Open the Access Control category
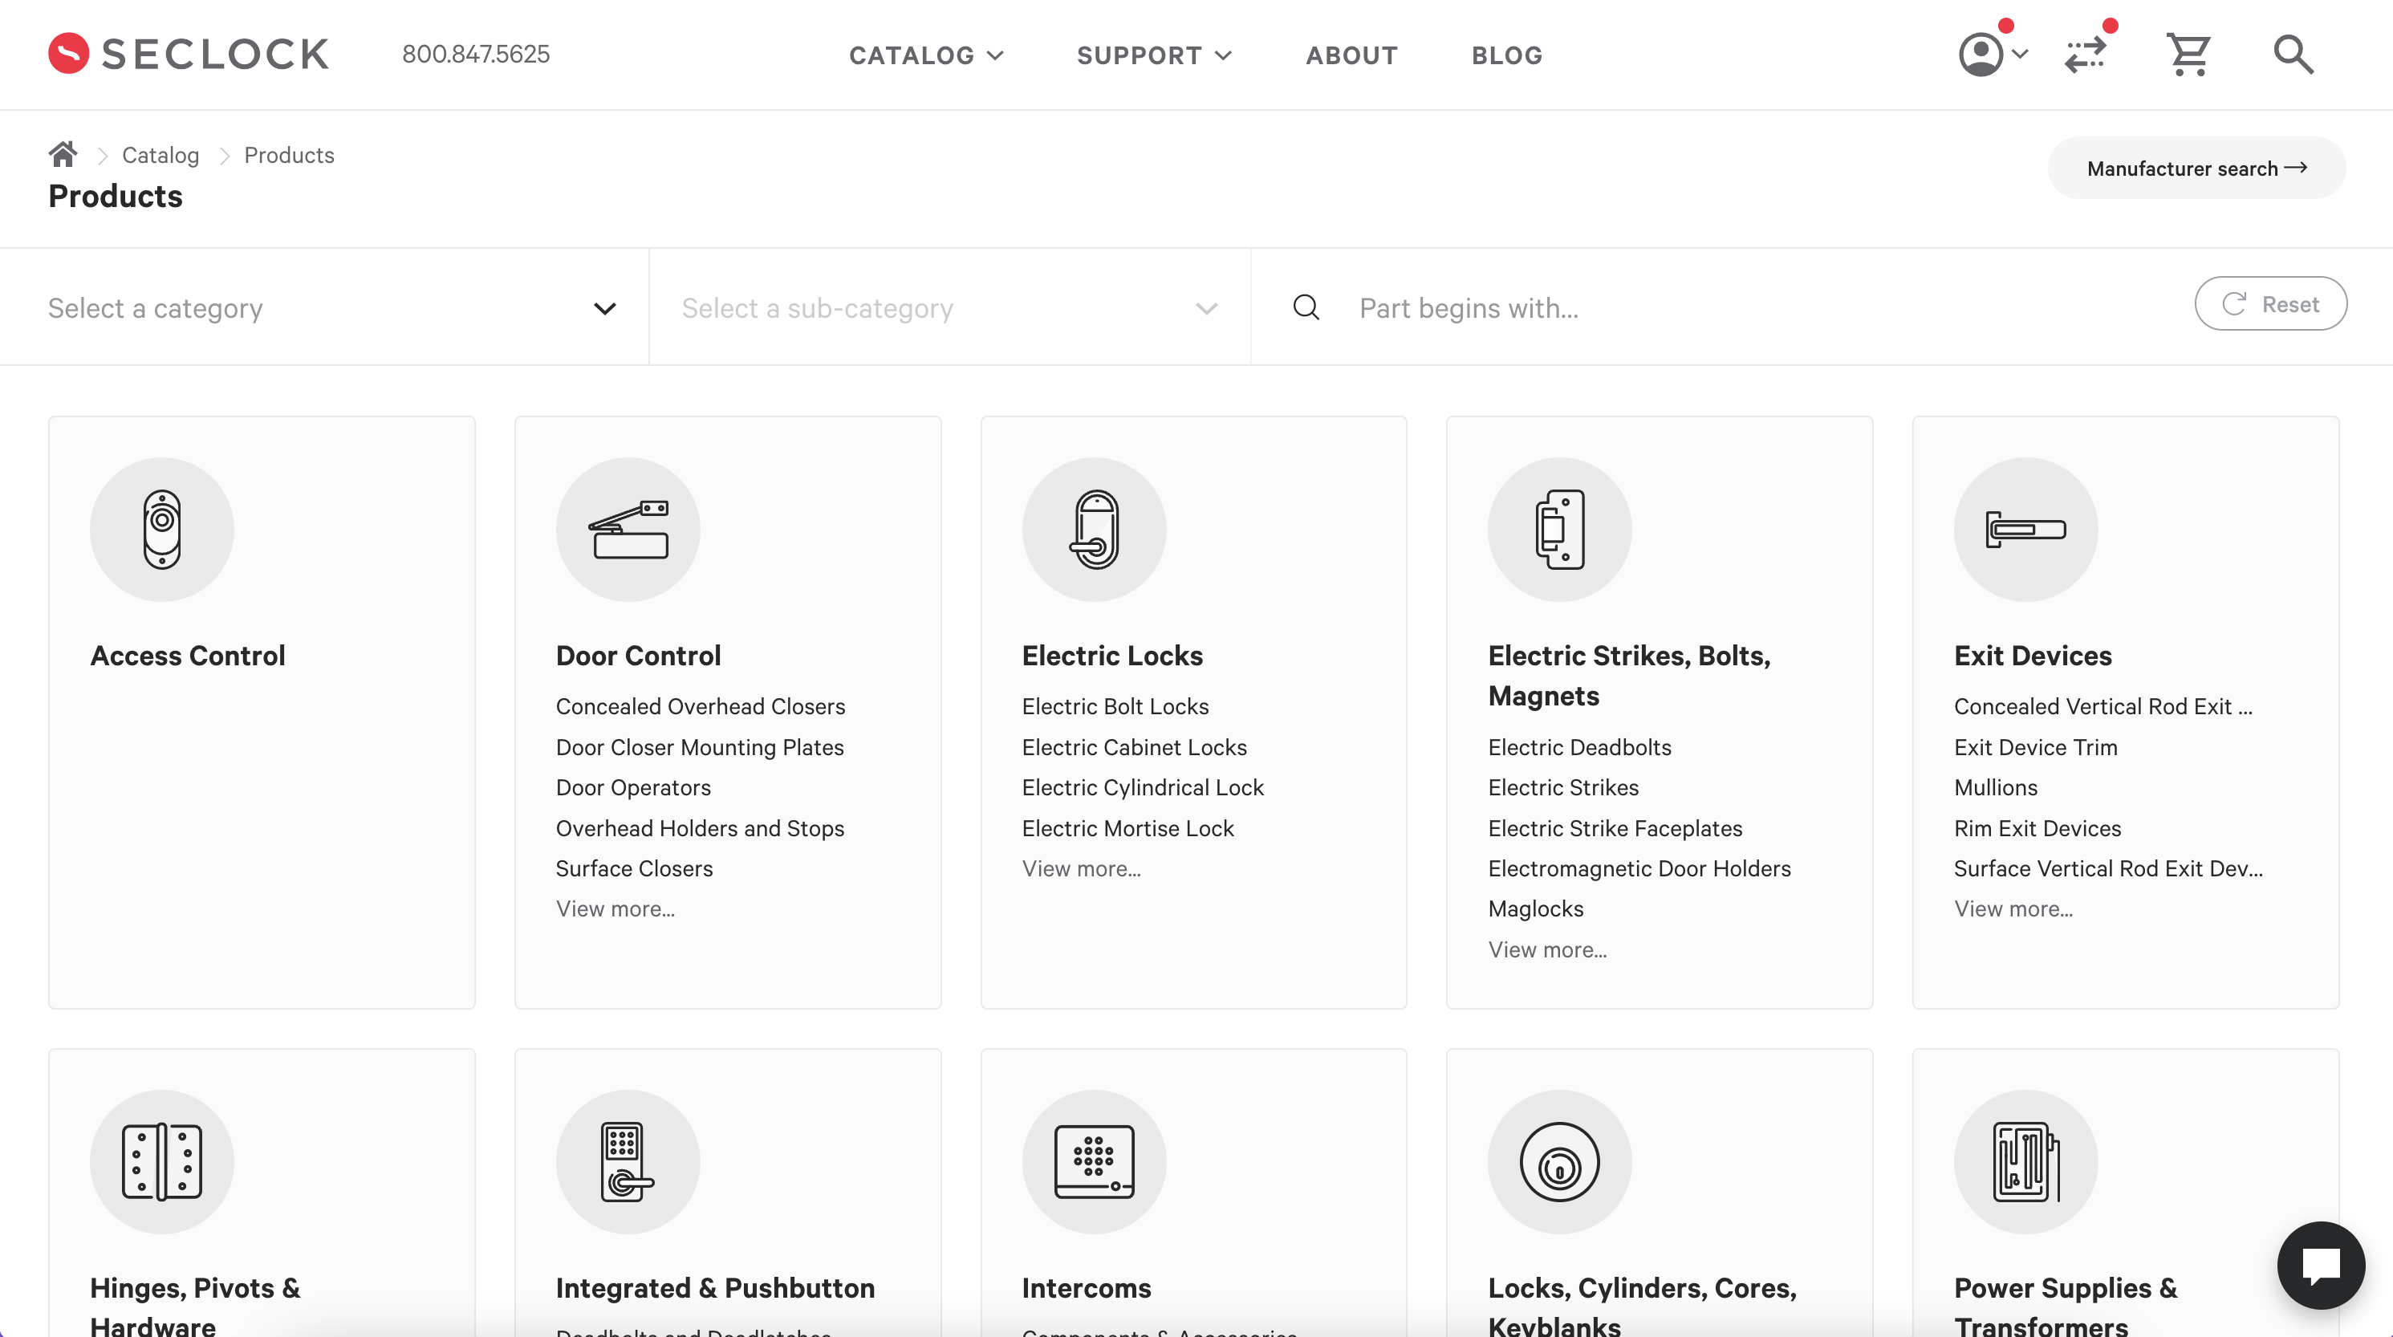2393x1337 pixels. [x=188, y=655]
